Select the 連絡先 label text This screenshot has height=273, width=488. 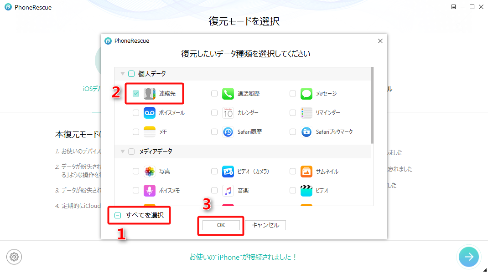pos(167,93)
